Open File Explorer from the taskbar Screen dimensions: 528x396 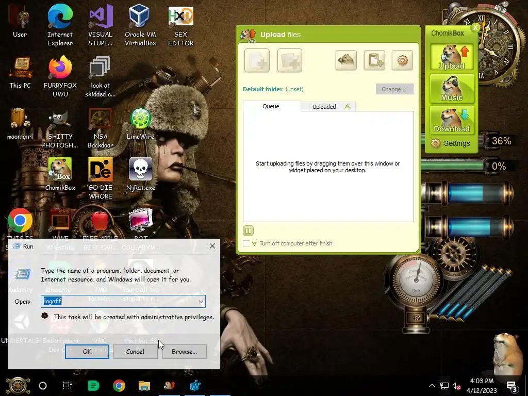coord(144,386)
